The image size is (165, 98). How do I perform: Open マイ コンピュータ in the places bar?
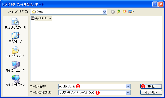click(x=15, y=66)
